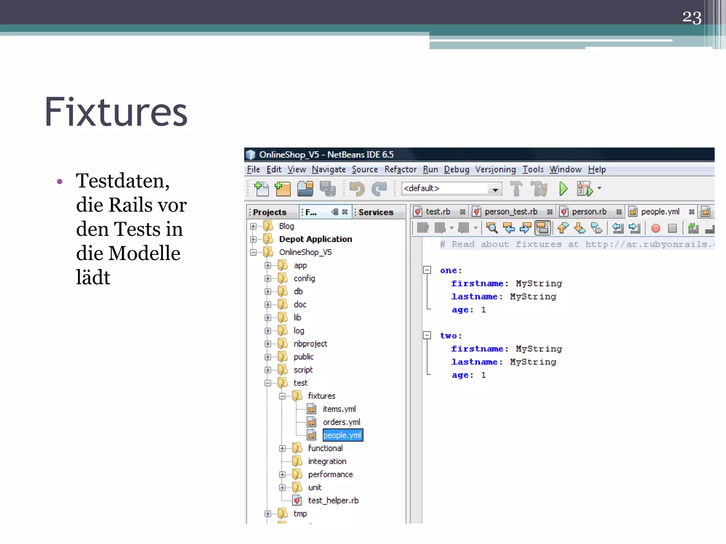726x544 pixels.
Task: Click the Redo arrow icon
Action: click(x=379, y=189)
